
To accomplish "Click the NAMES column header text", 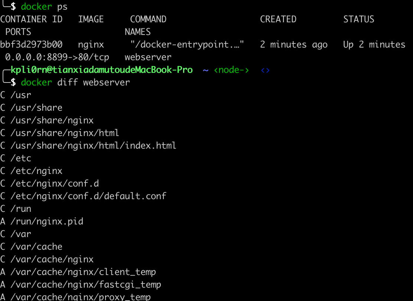I will (x=137, y=32).
